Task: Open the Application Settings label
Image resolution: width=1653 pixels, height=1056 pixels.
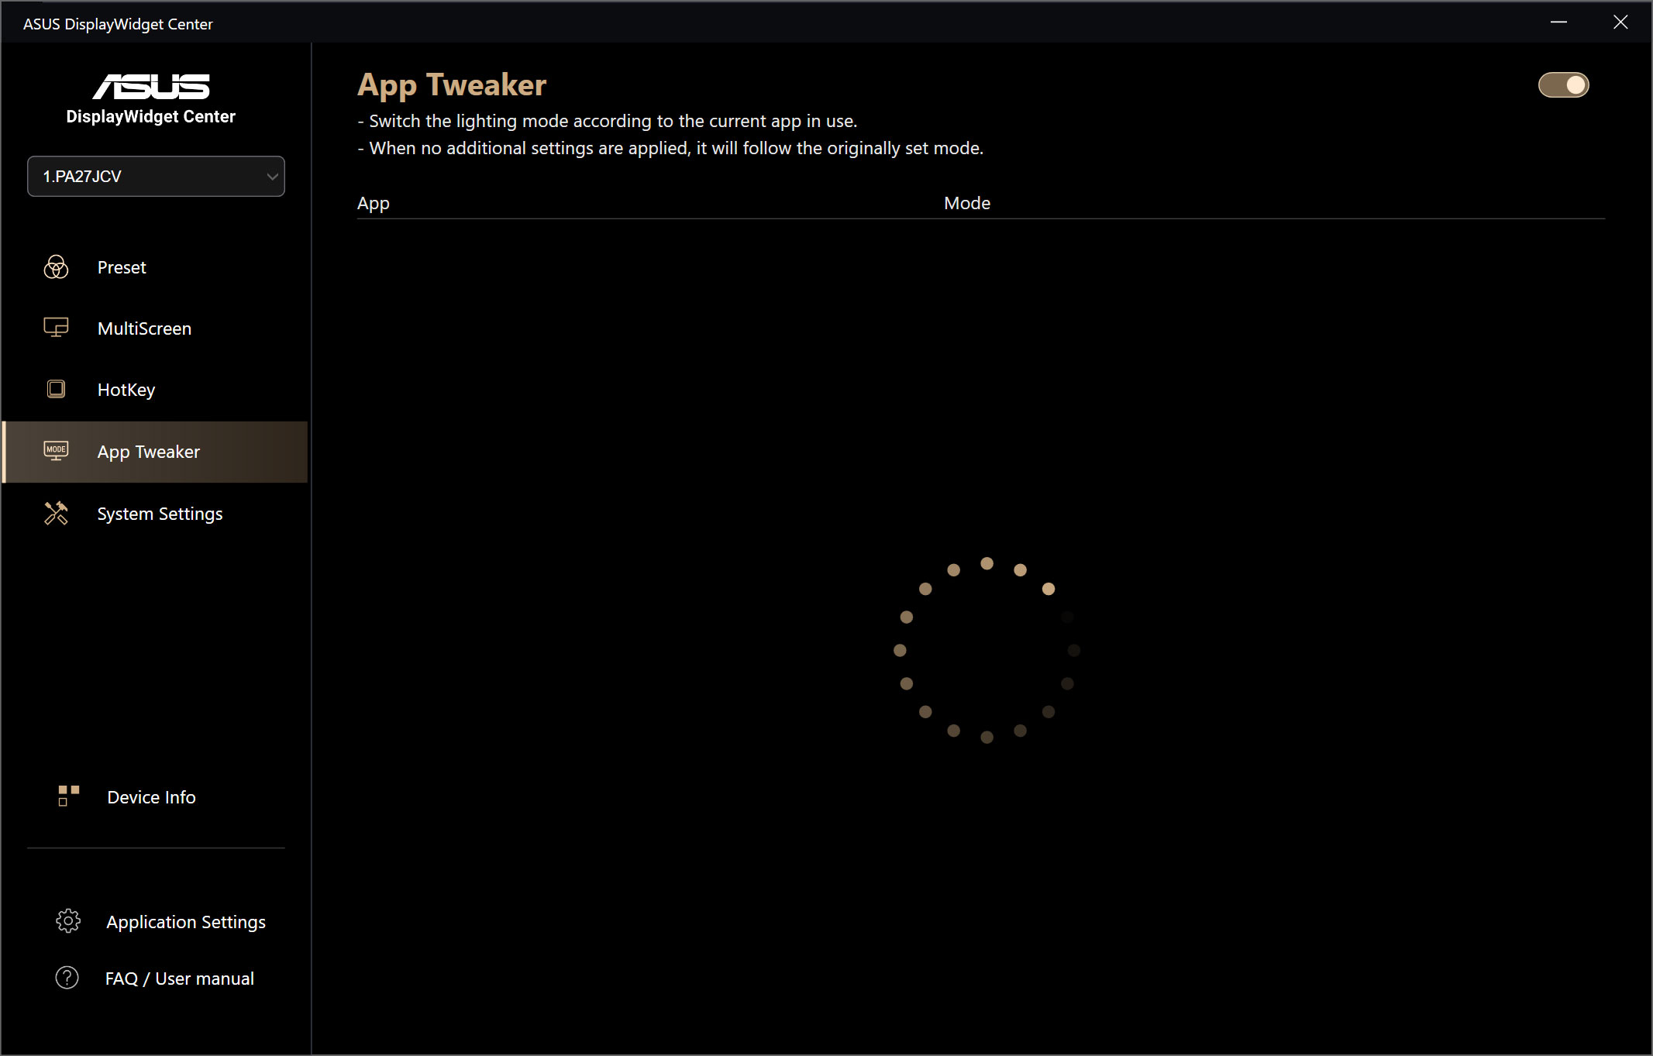Action: pos(186,922)
